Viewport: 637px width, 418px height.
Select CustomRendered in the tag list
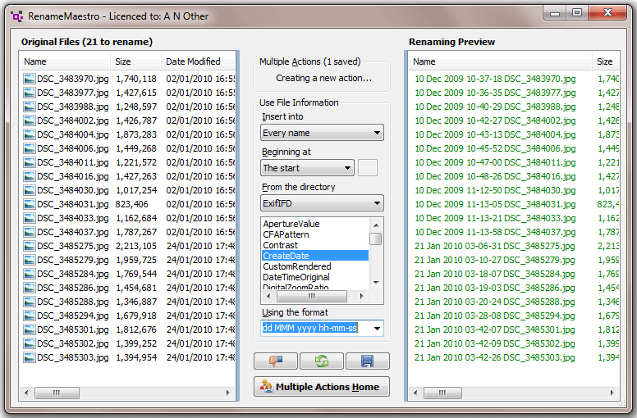(x=297, y=266)
